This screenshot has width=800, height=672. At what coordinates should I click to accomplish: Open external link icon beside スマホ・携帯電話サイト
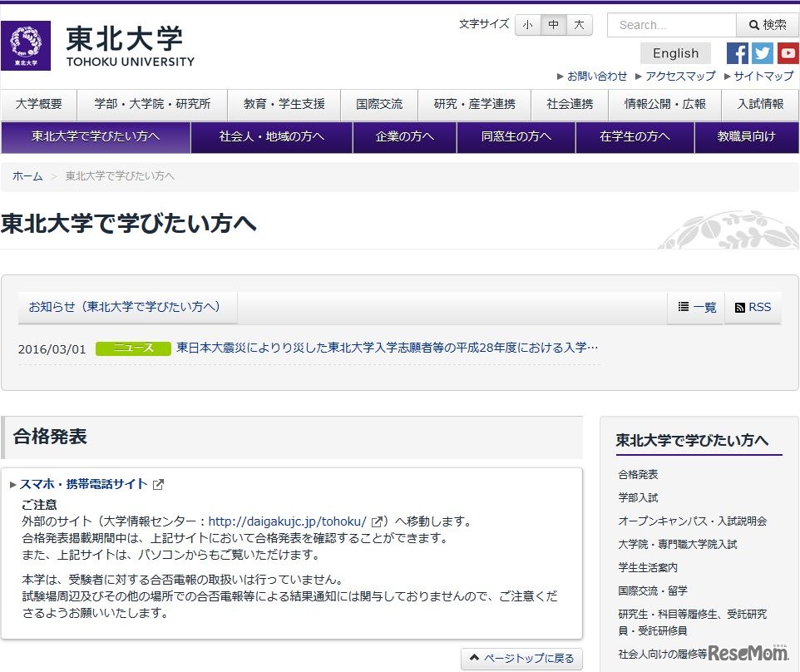click(x=158, y=482)
